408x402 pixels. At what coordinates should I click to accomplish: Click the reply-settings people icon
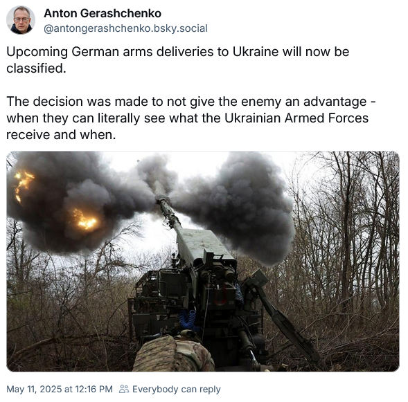click(124, 389)
